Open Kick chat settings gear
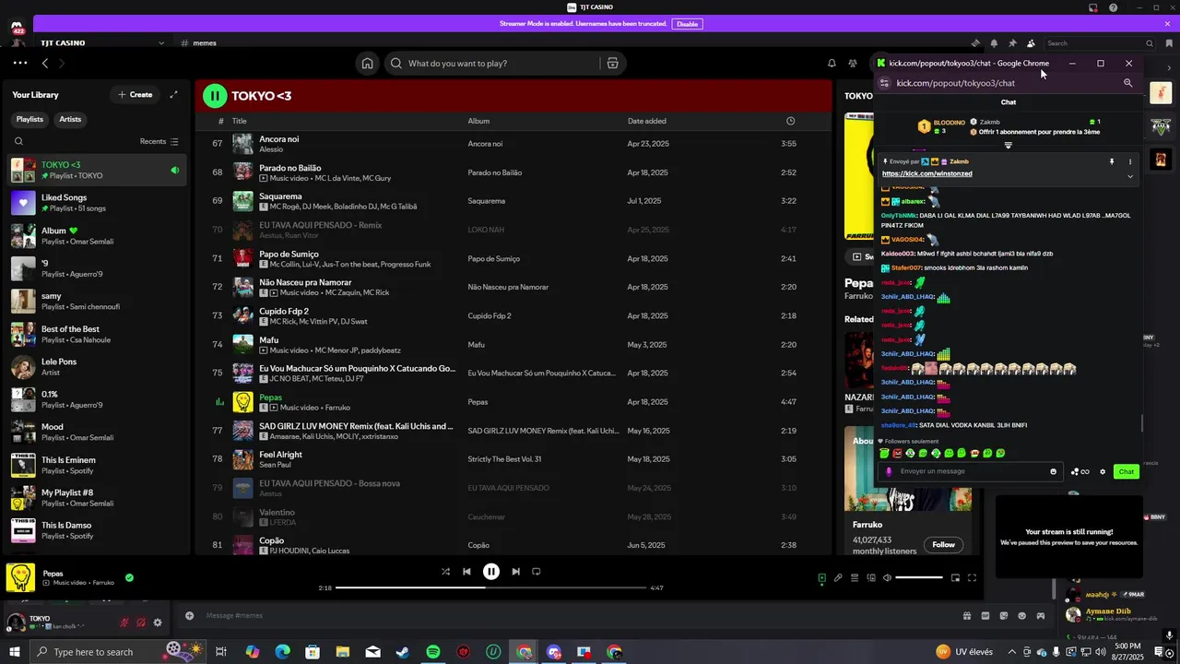 (1103, 472)
